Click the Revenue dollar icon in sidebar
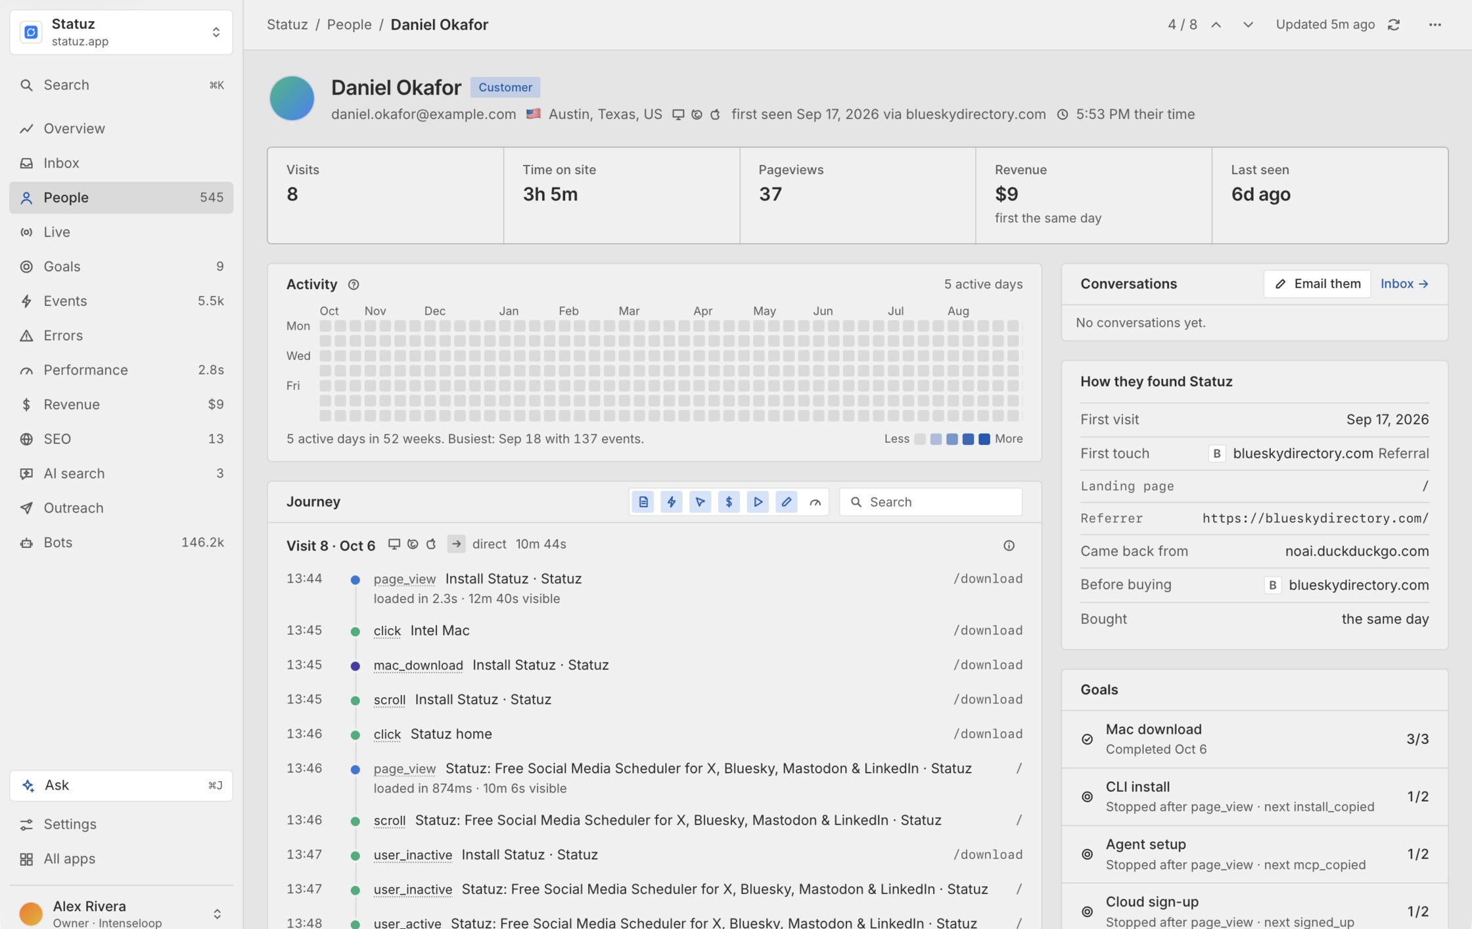The image size is (1472, 929). [x=26, y=405]
